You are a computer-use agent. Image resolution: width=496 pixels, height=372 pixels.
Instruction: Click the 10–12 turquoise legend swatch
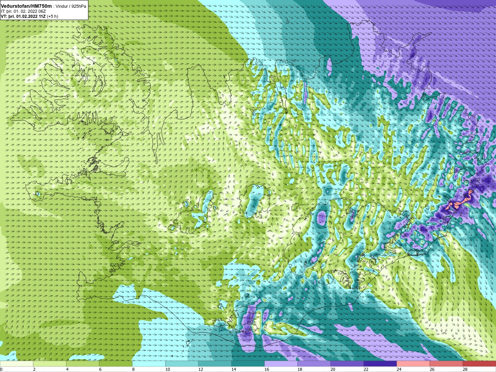coord(182,364)
